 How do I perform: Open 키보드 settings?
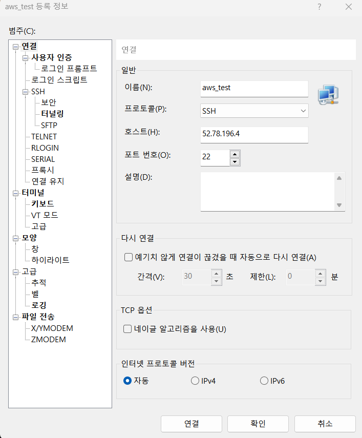(42, 204)
